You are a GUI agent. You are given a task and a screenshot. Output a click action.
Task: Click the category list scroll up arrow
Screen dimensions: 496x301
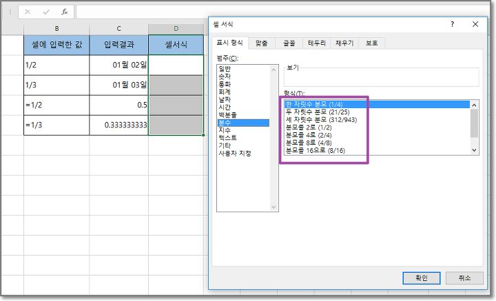pyautogui.click(x=273, y=70)
